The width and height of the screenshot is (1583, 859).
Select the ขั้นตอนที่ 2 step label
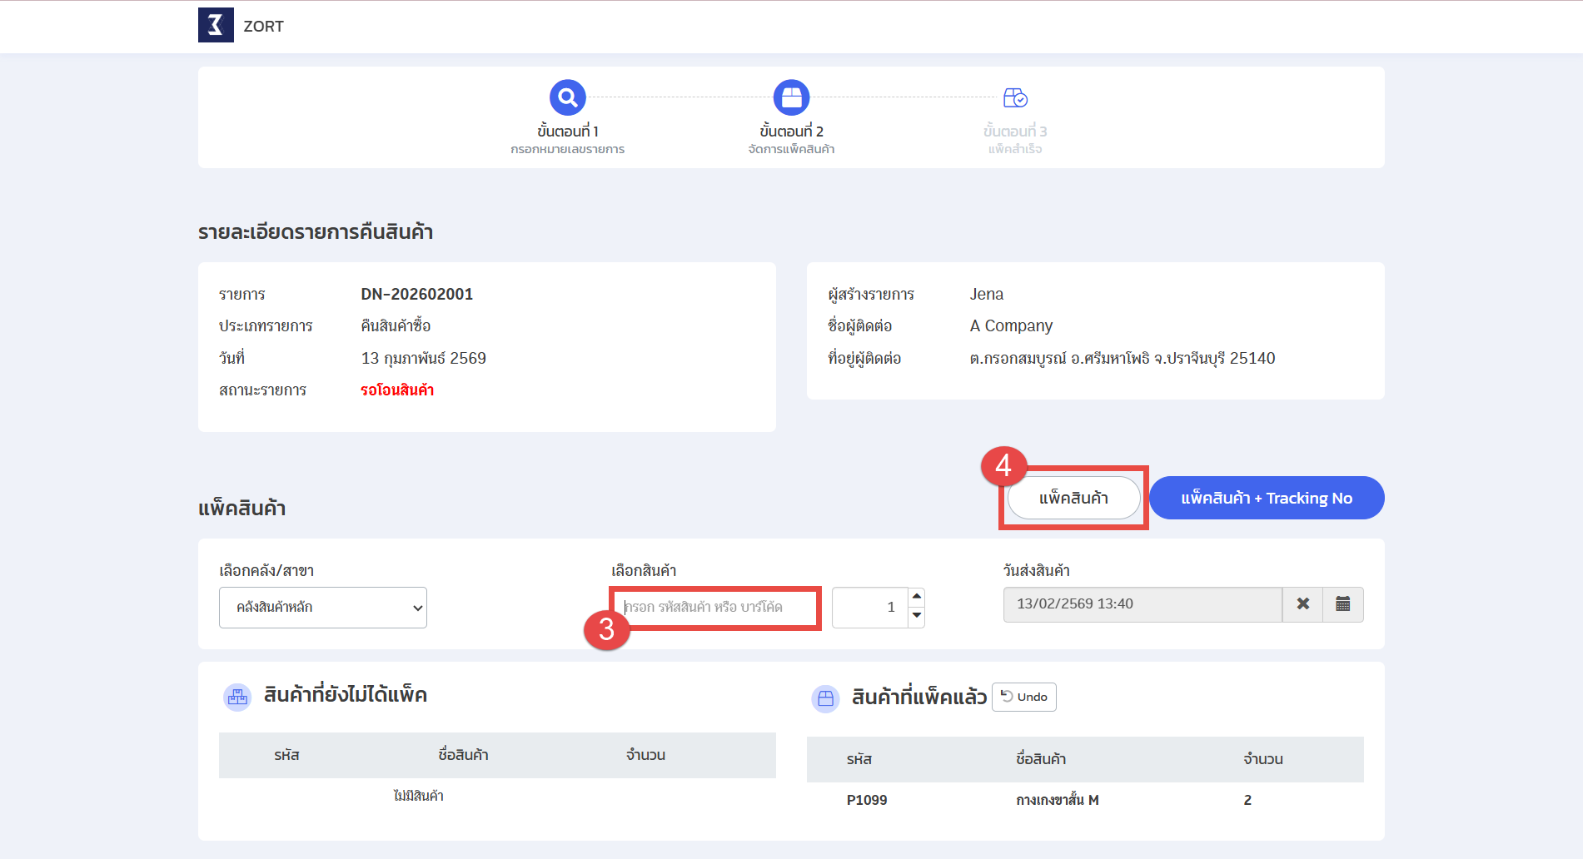791,132
